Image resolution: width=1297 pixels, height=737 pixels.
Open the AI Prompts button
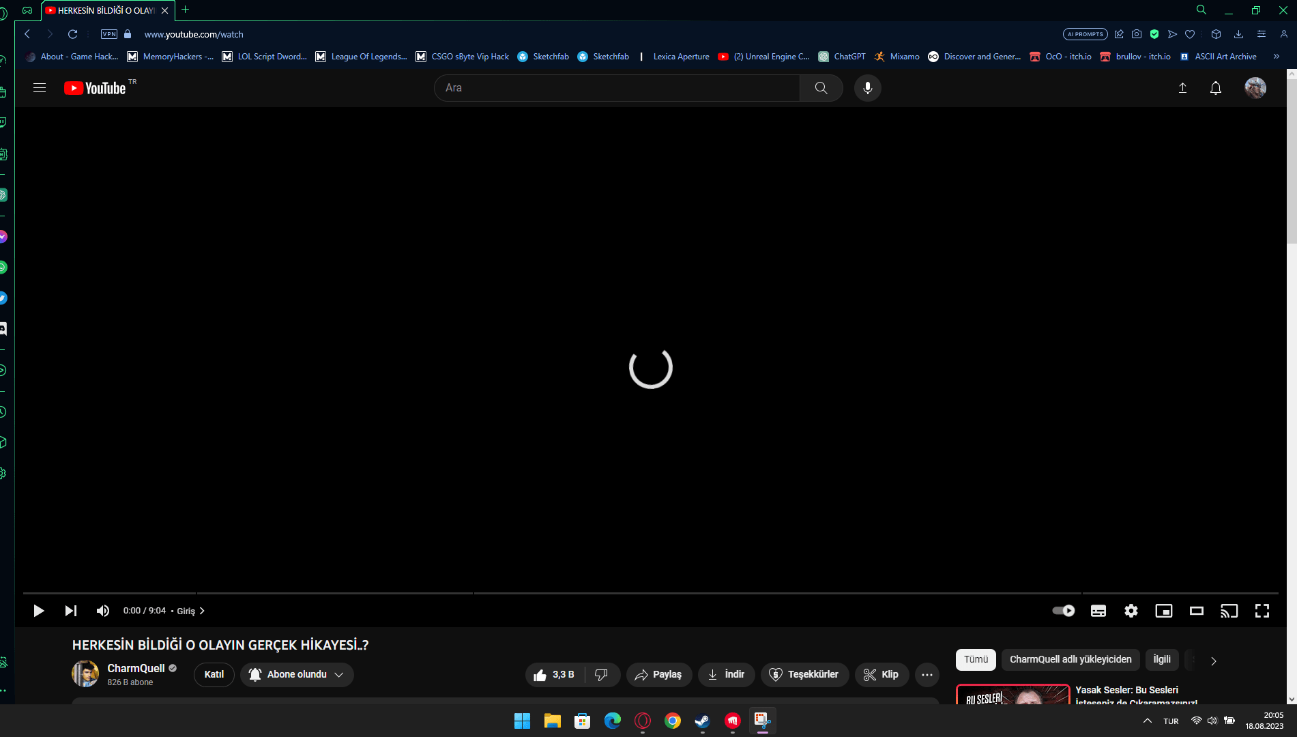pyautogui.click(x=1085, y=34)
